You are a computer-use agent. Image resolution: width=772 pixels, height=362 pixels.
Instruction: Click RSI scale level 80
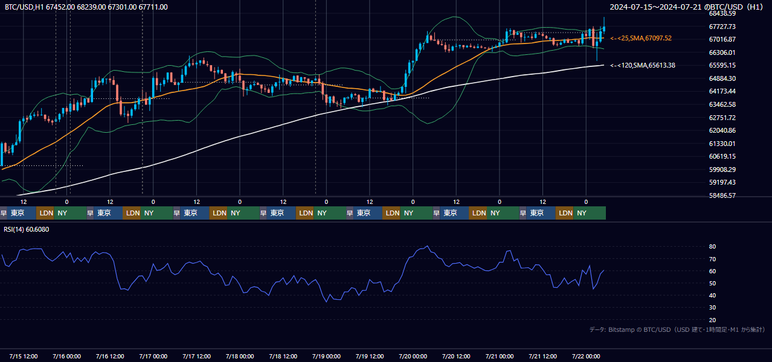713,247
